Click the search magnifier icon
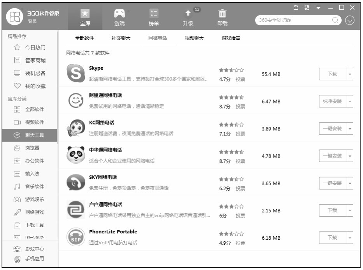 click(x=335, y=20)
